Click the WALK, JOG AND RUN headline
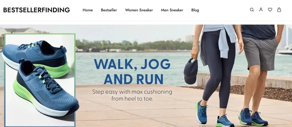The image size is (292, 127). (132, 71)
